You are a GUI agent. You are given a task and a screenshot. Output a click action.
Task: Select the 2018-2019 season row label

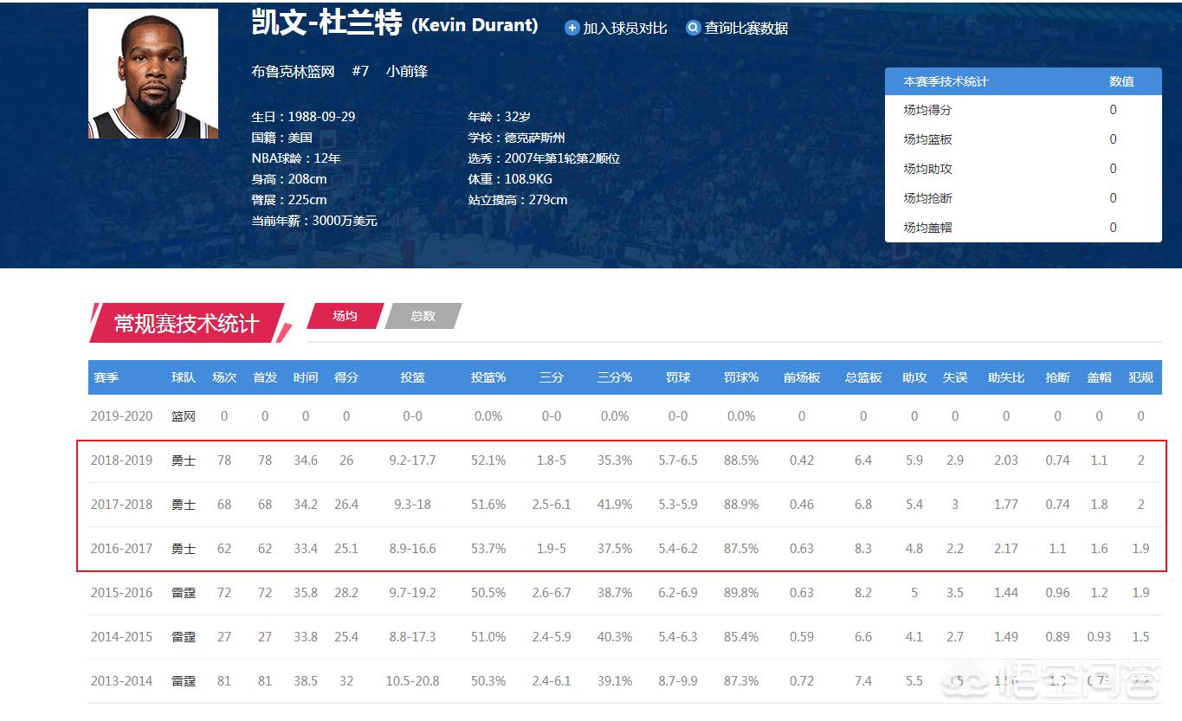point(121,460)
